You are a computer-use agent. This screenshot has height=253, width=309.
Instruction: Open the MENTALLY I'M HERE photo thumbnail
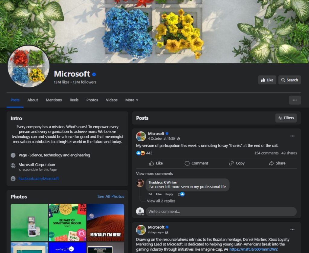(x=105, y=222)
